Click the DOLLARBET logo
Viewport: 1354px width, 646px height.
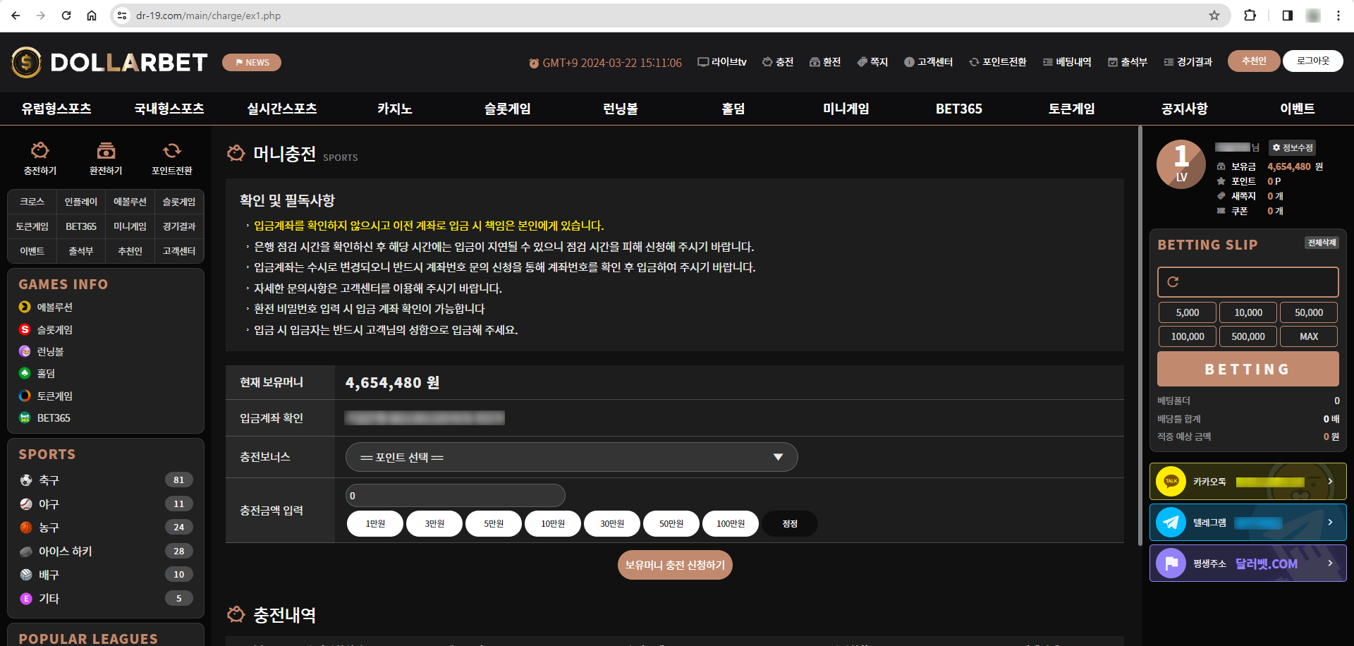(x=109, y=63)
